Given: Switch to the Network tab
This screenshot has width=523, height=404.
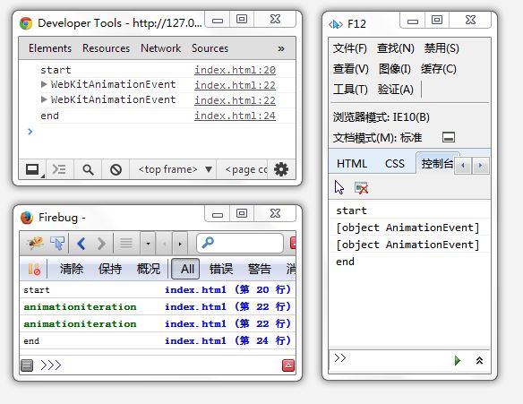Looking at the screenshot, I should point(160,48).
